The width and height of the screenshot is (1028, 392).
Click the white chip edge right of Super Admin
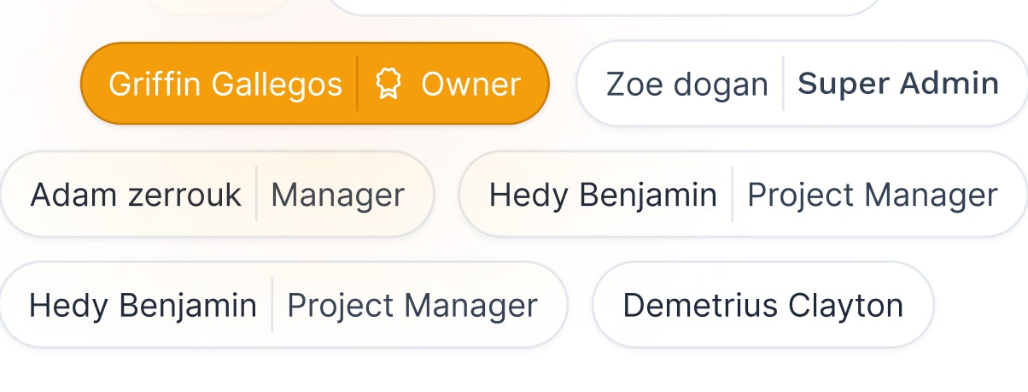pyautogui.click(x=1014, y=84)
